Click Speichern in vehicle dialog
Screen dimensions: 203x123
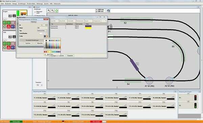point(28,43)
